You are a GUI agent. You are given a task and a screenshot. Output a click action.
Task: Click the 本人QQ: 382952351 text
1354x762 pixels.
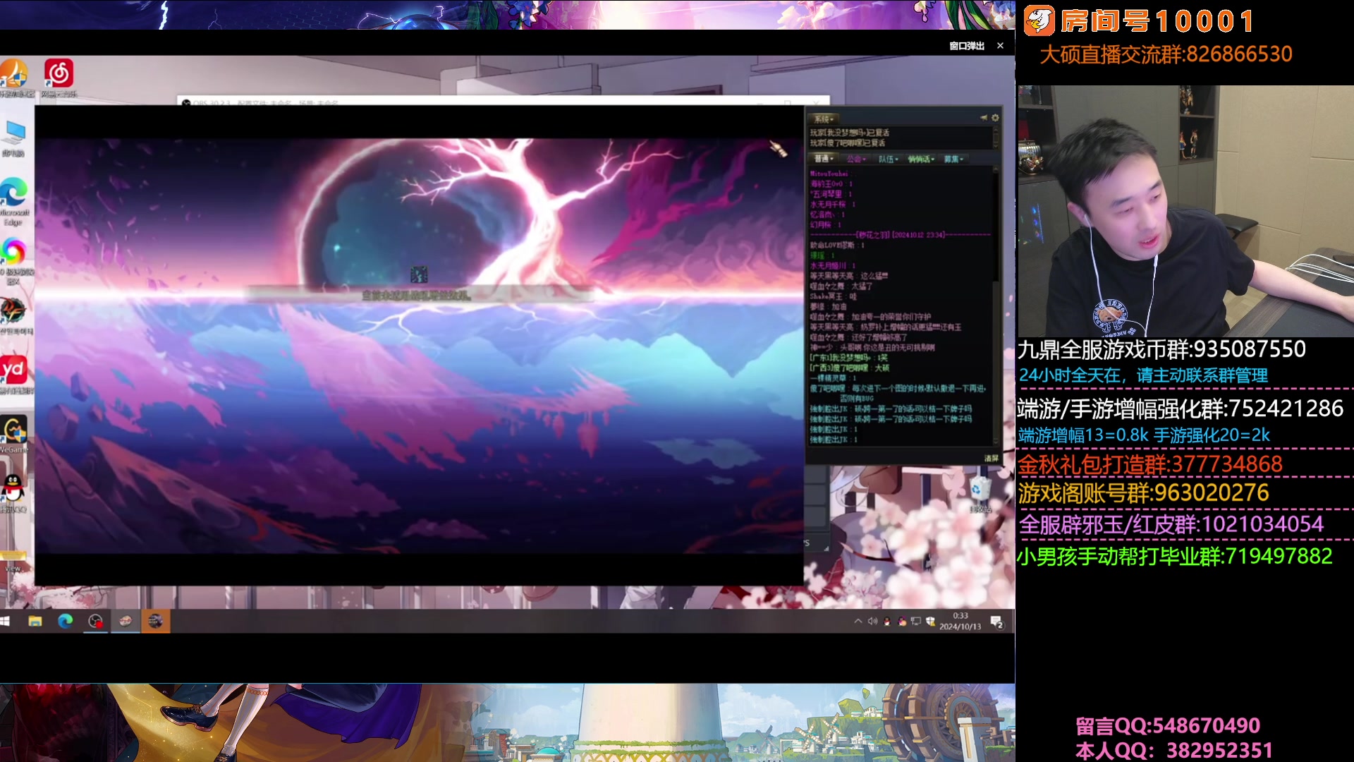coord(1174,751)
